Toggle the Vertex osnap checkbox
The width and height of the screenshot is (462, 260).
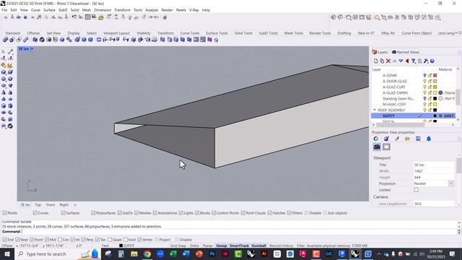[139, 240]
